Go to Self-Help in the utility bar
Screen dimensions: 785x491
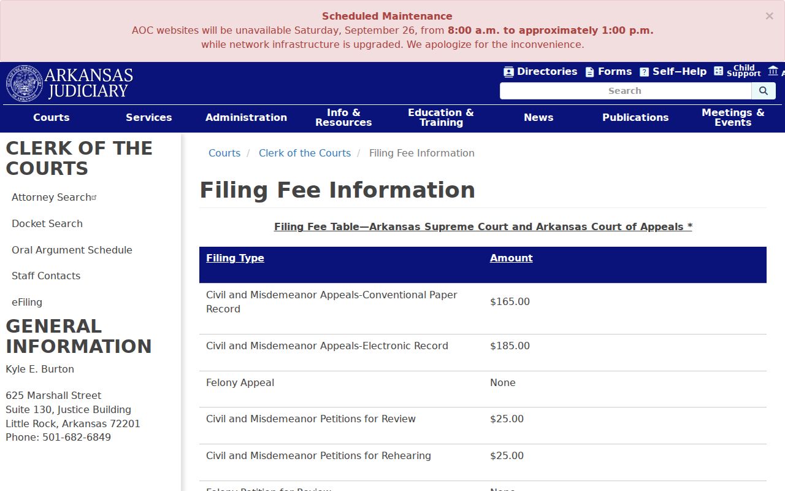(673, 72)
